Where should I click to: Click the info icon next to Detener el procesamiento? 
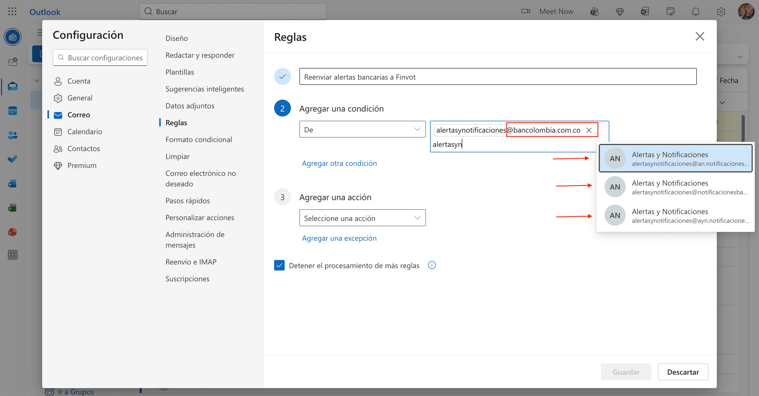click(432, 265)
